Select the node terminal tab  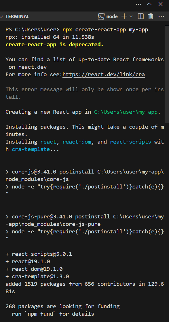(112, 16)
